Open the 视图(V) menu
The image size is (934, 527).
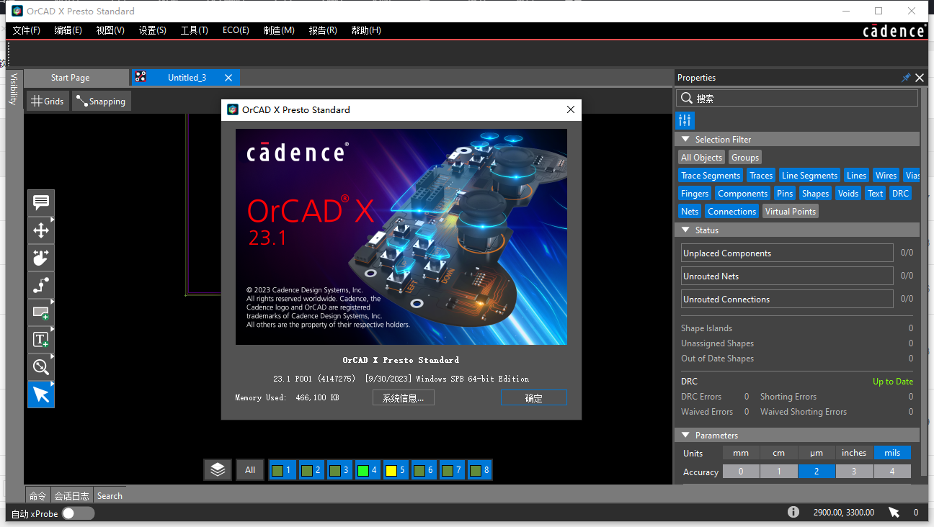click(x=110, y=30)
